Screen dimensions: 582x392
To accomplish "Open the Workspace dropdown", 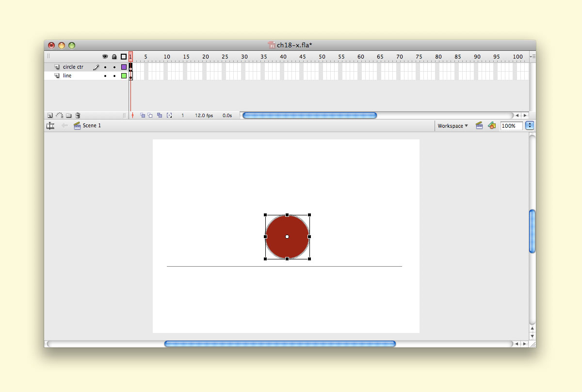I will tap(452, 125).
